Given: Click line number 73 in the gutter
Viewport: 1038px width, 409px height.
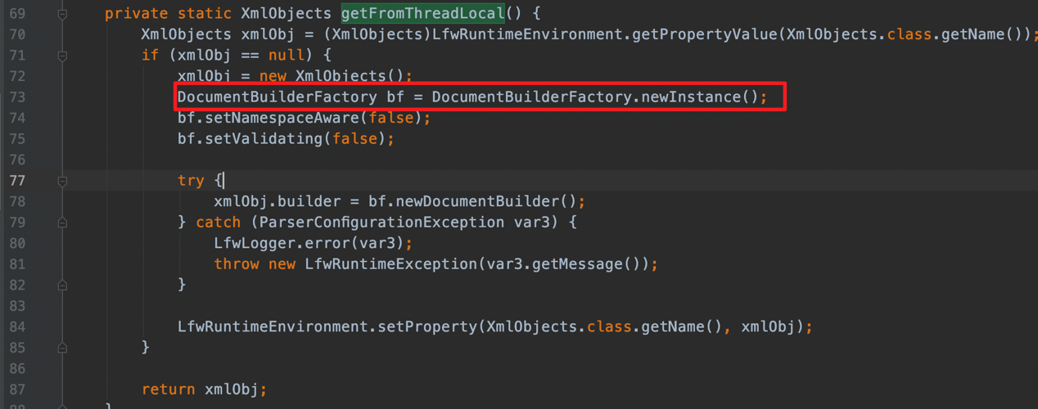Looking at the screenshot, I should pos(17,97).
